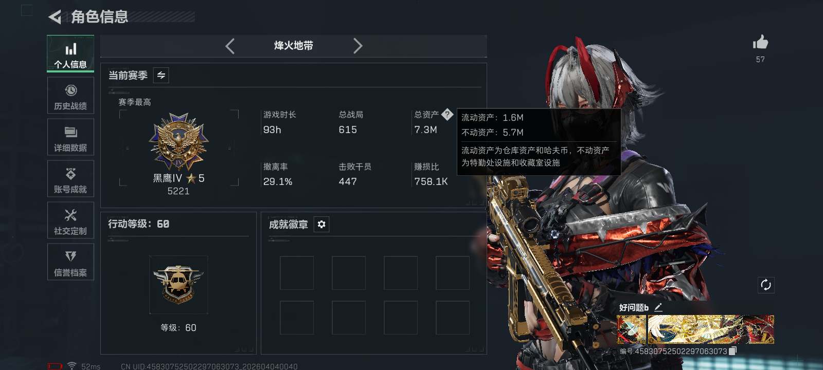Click the back arrow beside 角色信息
Viewport: 823px width, 370px height.
point(55,17)
